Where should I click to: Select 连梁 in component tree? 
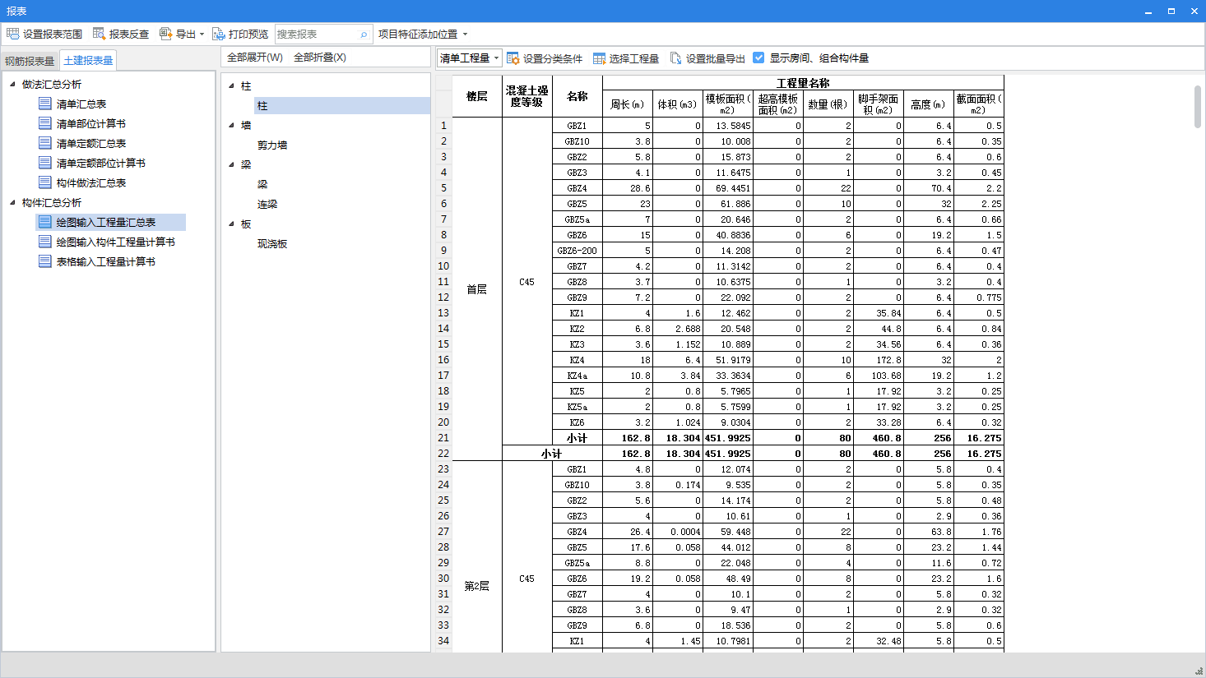tap(267, 204)
